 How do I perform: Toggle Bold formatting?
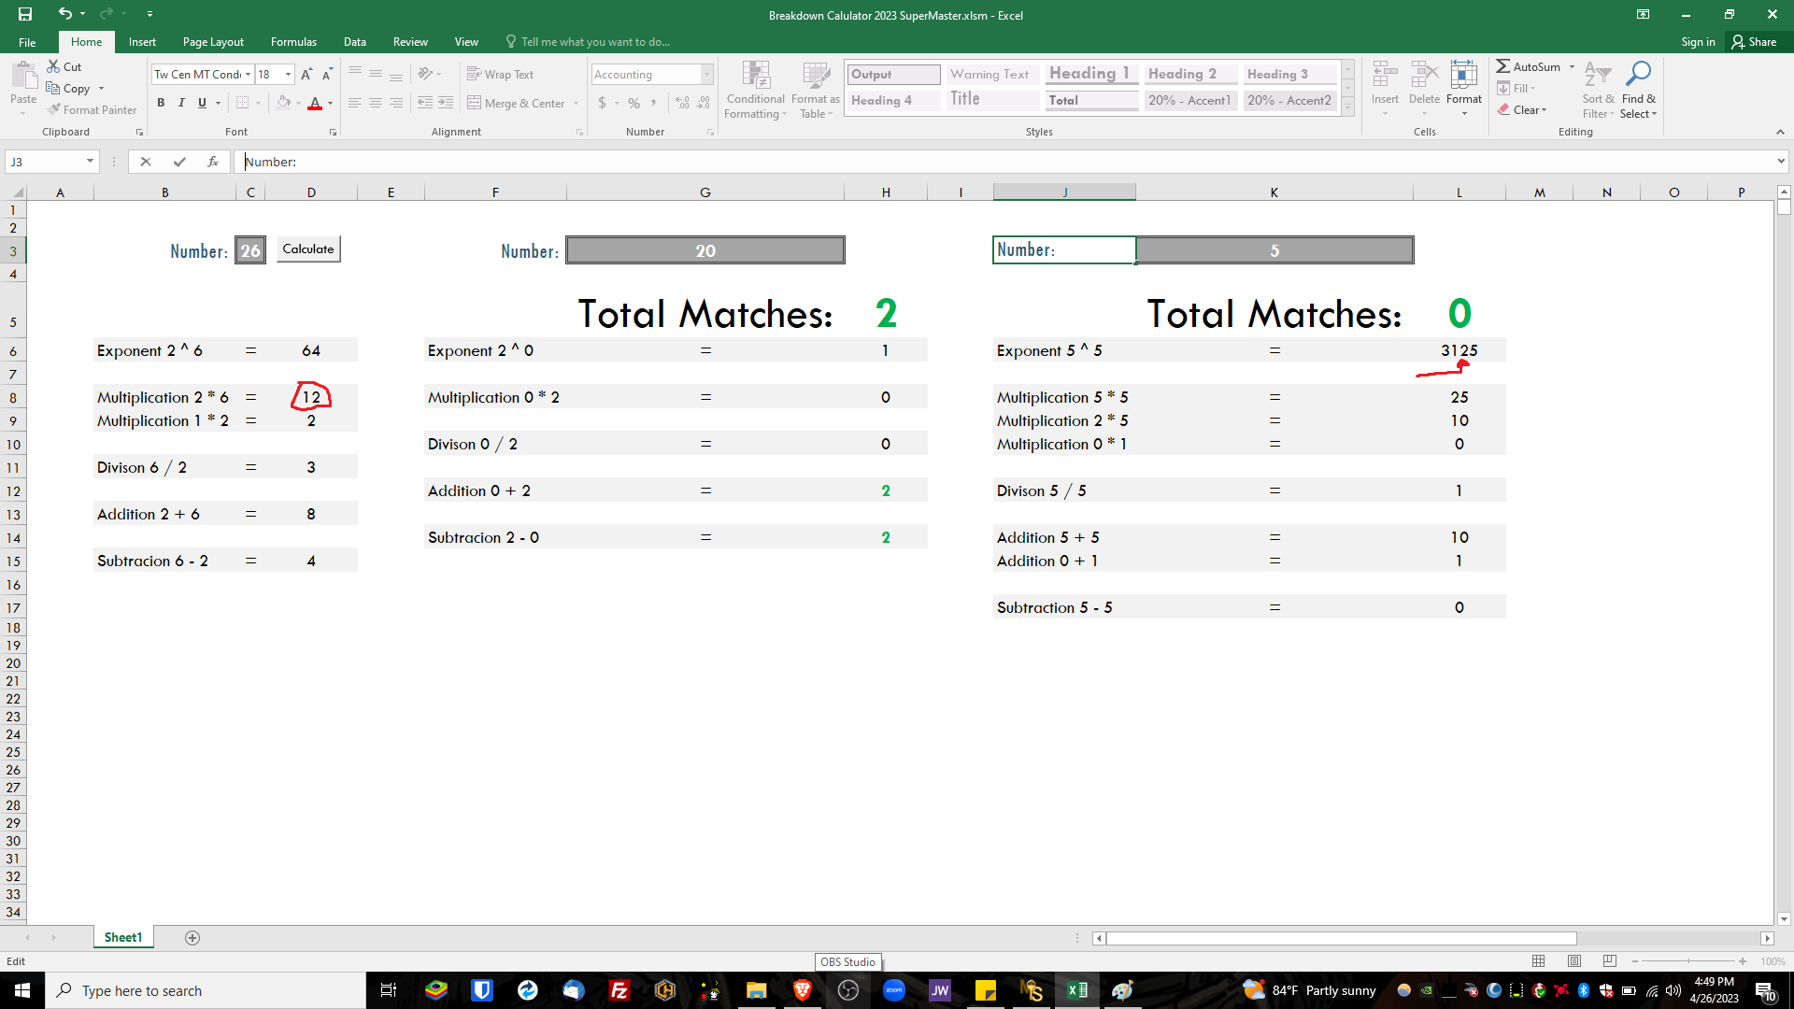tap(161, 103)
